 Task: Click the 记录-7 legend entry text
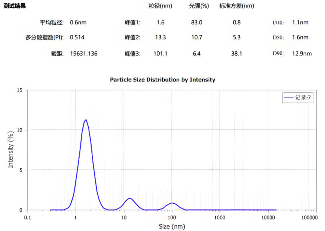click(303, 97)
